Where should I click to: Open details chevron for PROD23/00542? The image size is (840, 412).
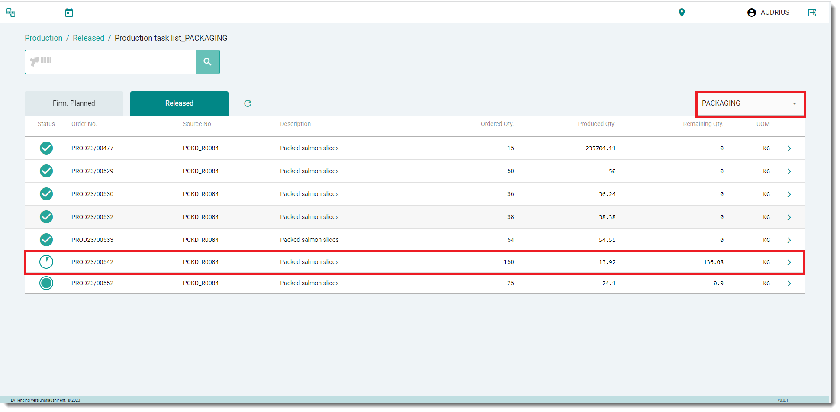(x=789, y=262)
